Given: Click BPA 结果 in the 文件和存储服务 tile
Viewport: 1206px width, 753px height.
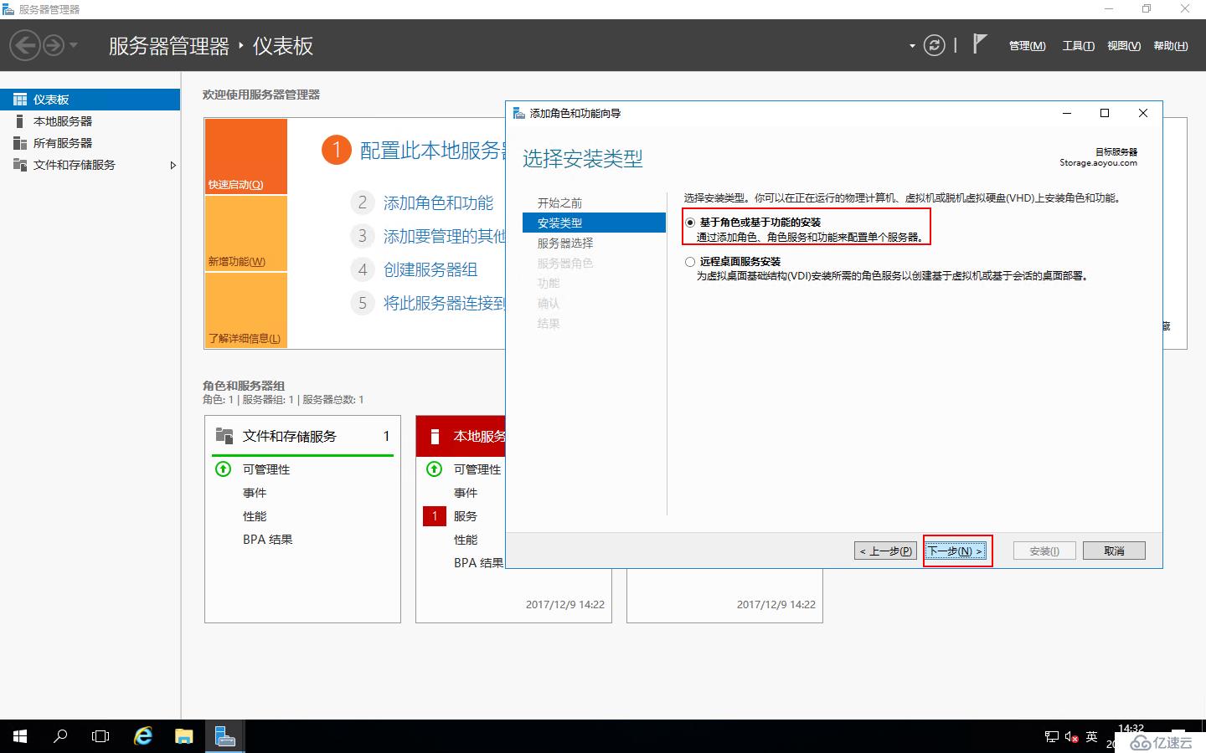Looking at the screenshot, I should click(268, 540).
